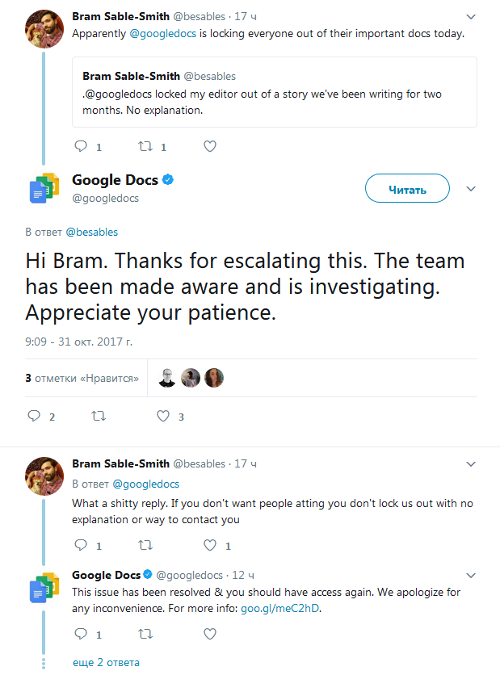Expand options chevron next to Читать button
This screenshot has width=500, height=675.
(x=472, y=189)
